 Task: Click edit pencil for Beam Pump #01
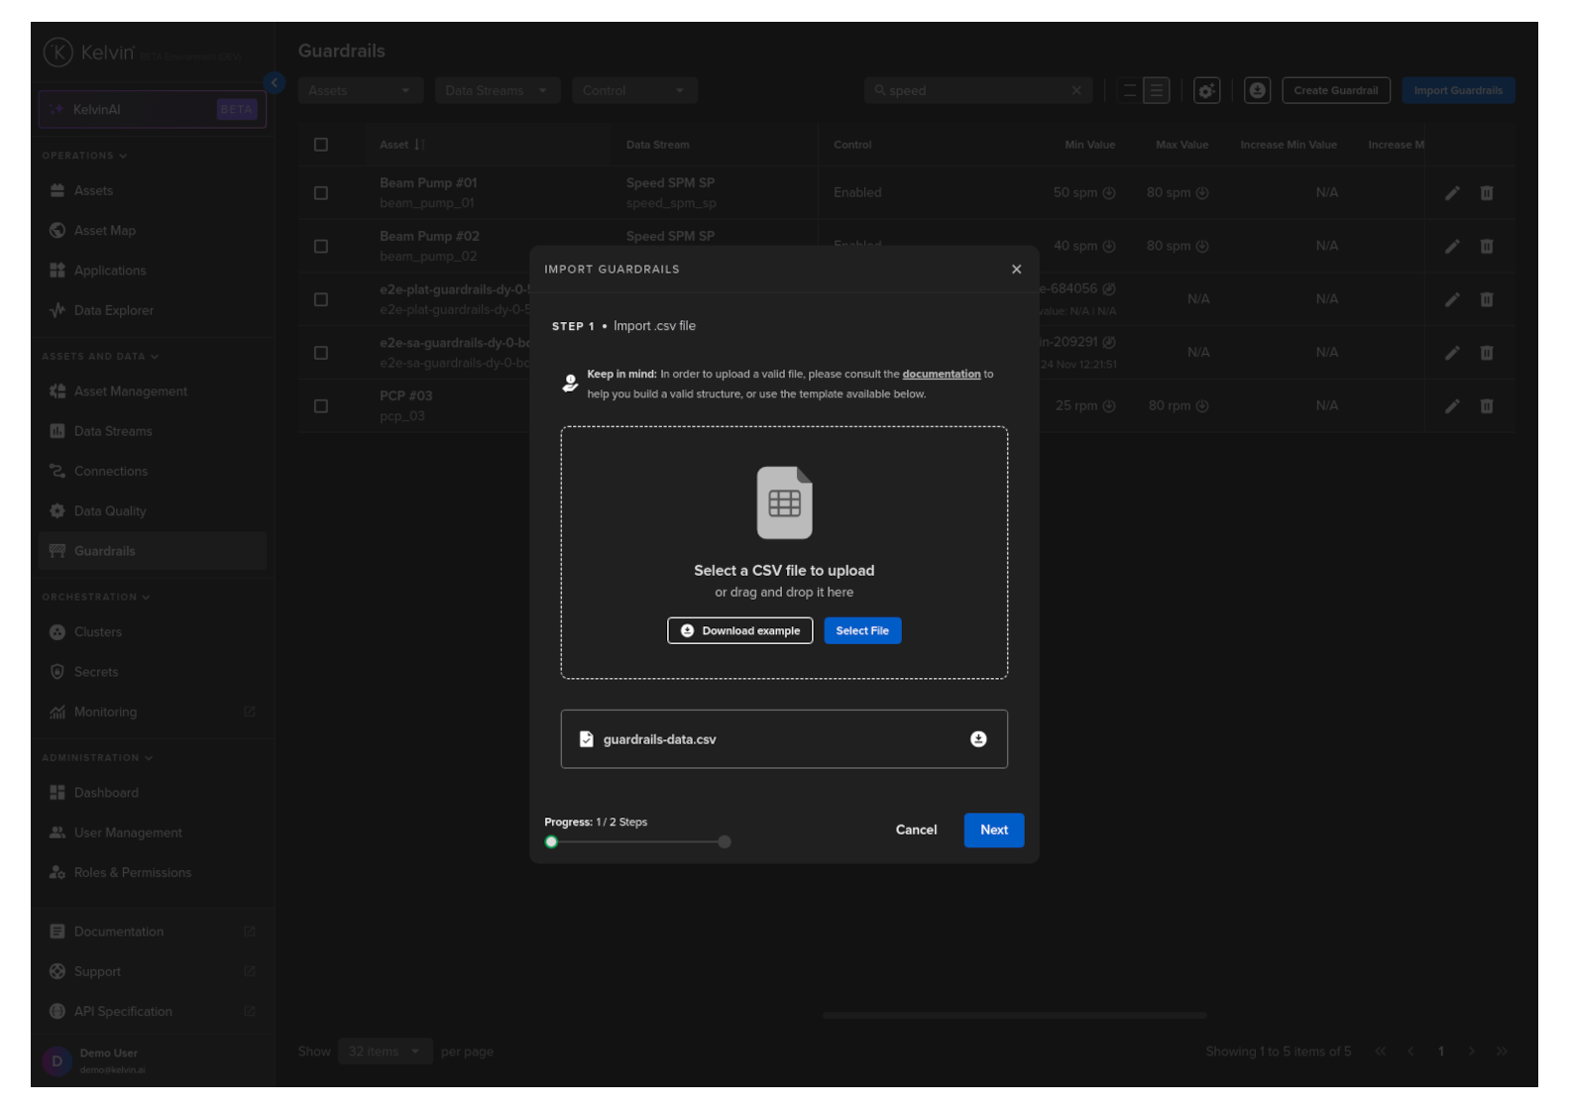pyautogui.click(x=1451, y=193)
